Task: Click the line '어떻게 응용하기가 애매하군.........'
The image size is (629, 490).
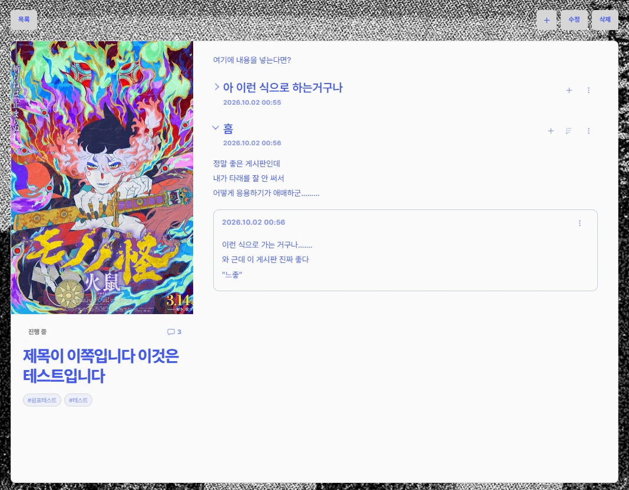Action: click(x=266, y=193)
